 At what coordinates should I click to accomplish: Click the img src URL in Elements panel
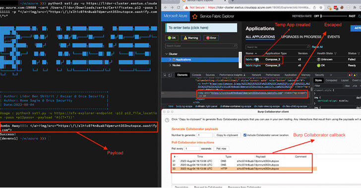[x=246, y=93]
